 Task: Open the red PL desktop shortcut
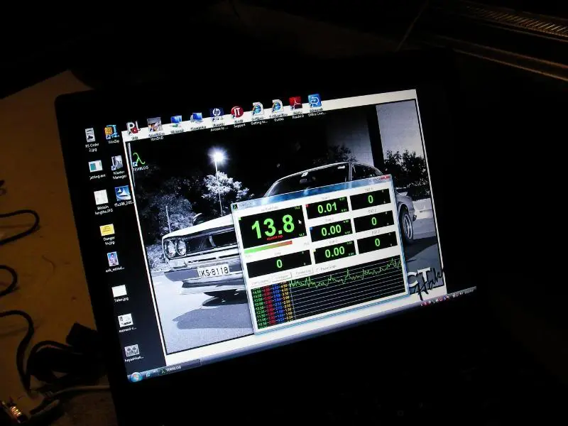point(133,130)
